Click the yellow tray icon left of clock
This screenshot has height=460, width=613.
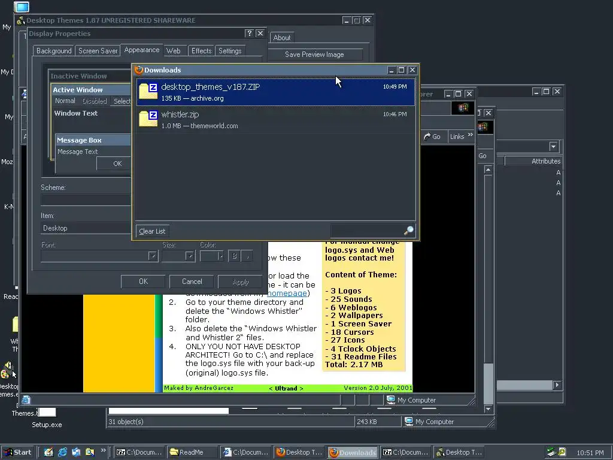pos(562,452)
